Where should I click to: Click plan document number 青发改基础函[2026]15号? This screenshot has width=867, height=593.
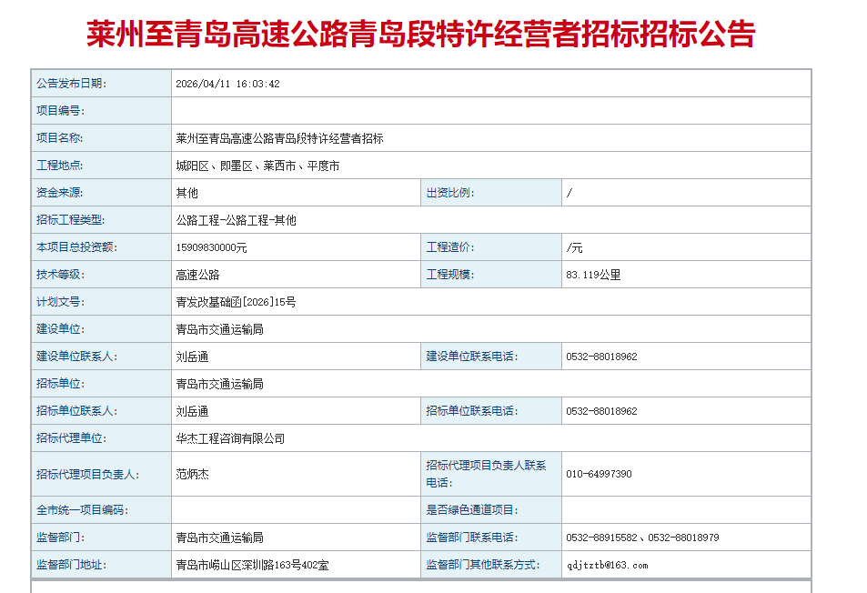(236, 302)
